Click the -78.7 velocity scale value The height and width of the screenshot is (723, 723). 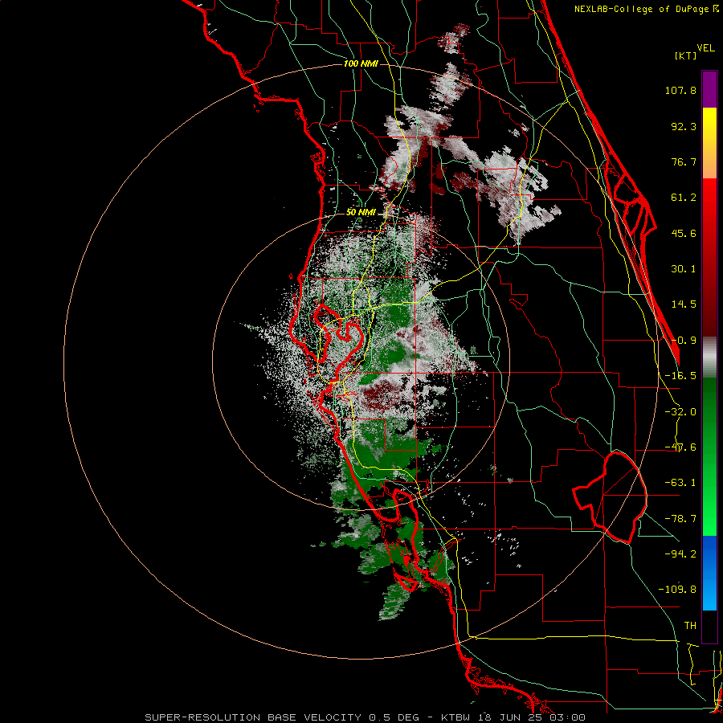[680, 519]
